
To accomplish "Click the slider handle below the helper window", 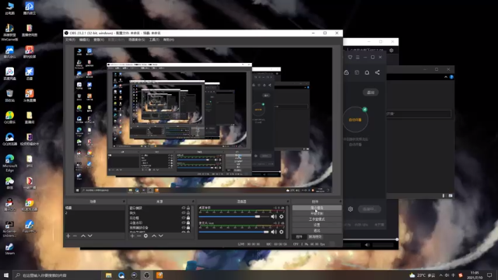I will (397, 239).
